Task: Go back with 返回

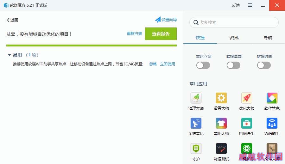Action: pyautogui.click(x=12, y=20)
